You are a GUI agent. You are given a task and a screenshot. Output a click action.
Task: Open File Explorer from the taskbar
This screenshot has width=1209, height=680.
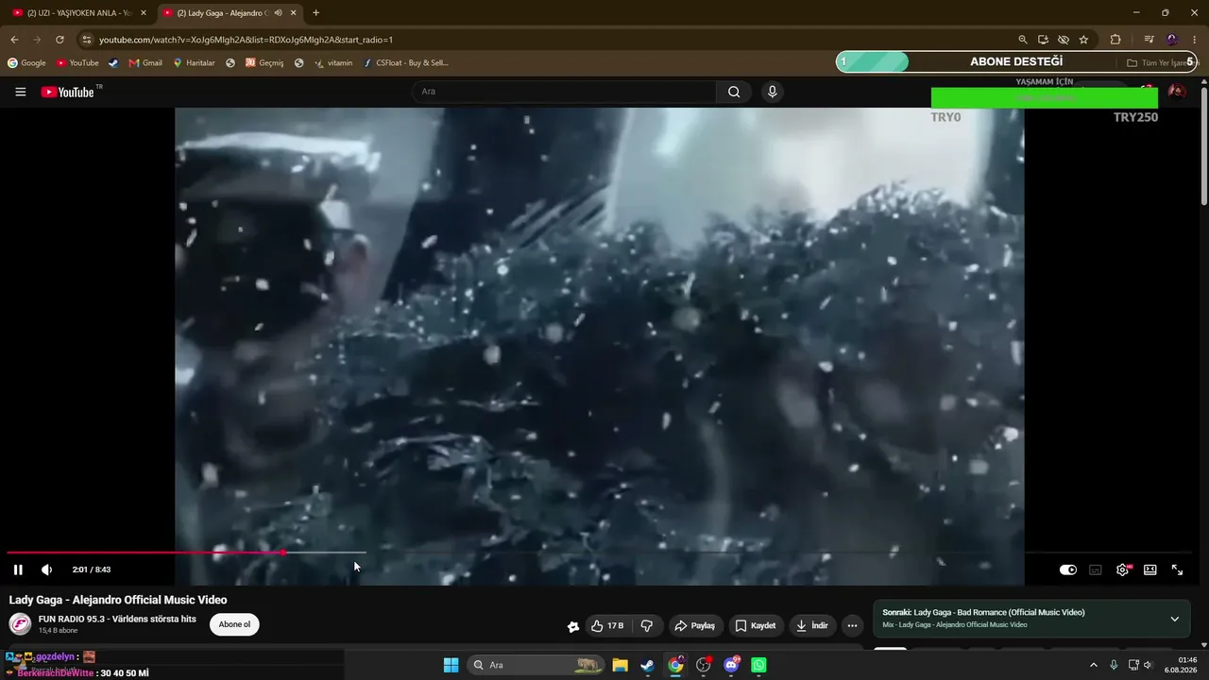[x=620, y=665]
